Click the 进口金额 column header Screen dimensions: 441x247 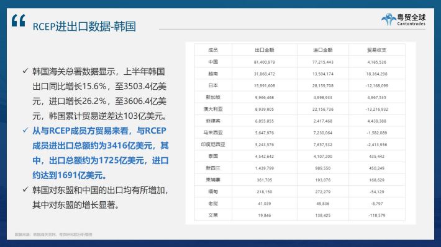[x=323, y=50]
